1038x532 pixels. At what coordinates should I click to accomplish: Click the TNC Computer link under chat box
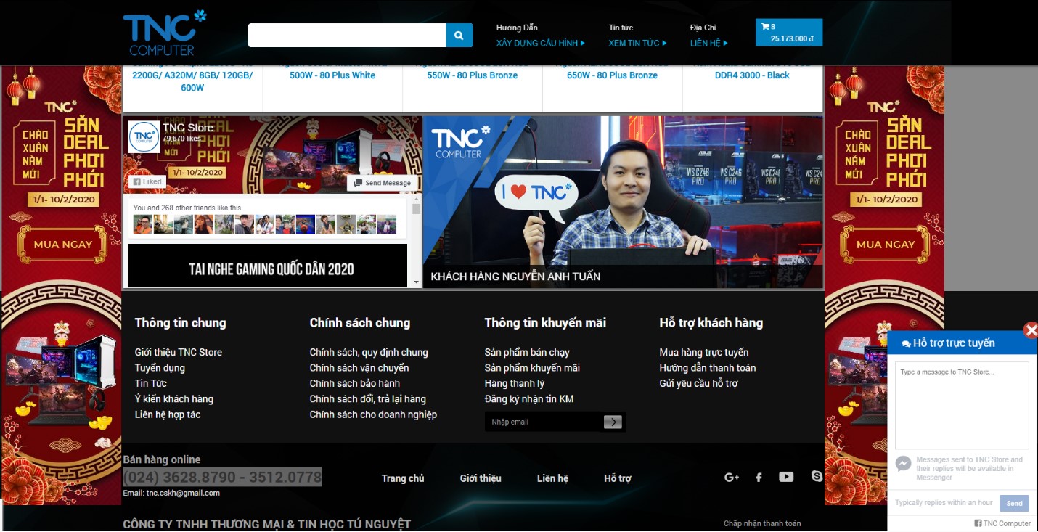(x=1002, y=523)
